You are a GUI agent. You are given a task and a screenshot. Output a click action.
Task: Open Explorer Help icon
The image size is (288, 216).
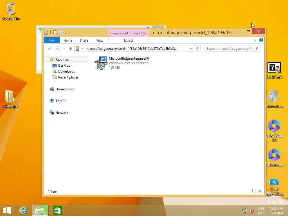coord(261,40)
